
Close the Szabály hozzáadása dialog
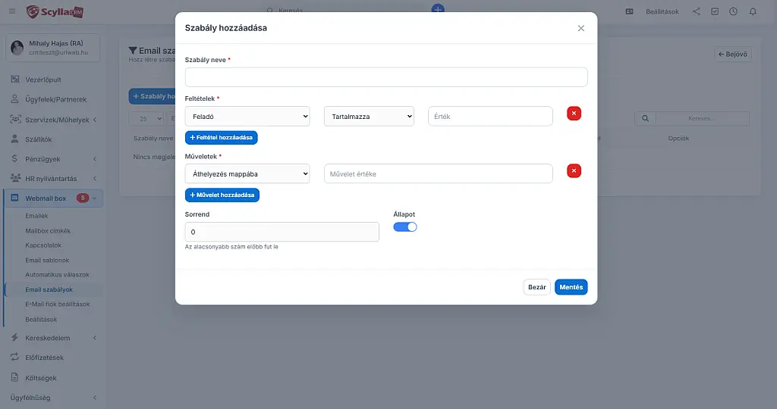click(580, 28)
